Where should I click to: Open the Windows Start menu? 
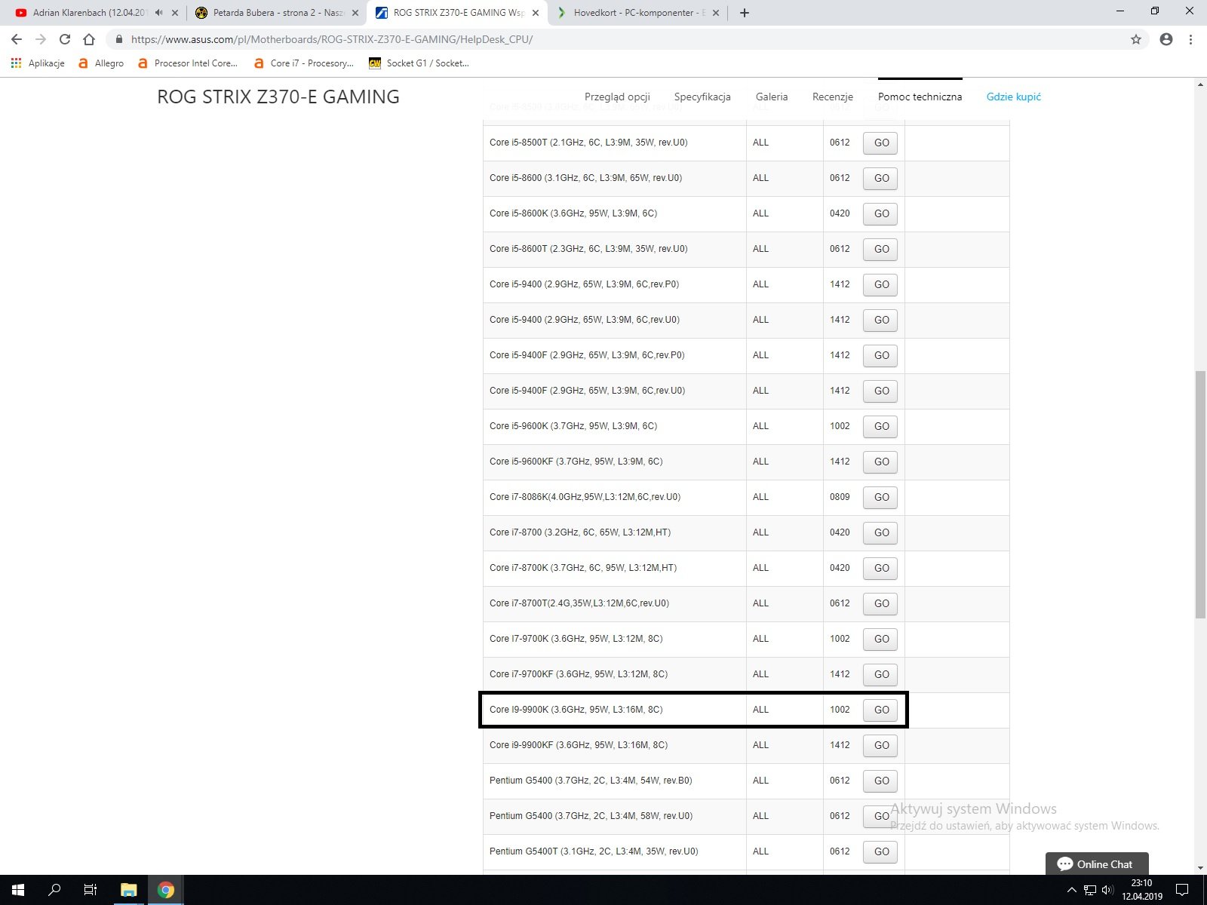pos(18,890)
